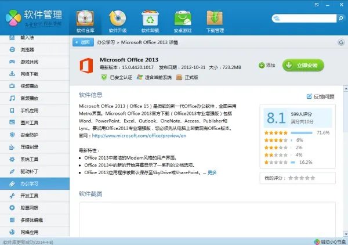This screenshot has height=245, width=348.
Task: Click the 手机应用 phone icon
Action: (x=12, y=110)
